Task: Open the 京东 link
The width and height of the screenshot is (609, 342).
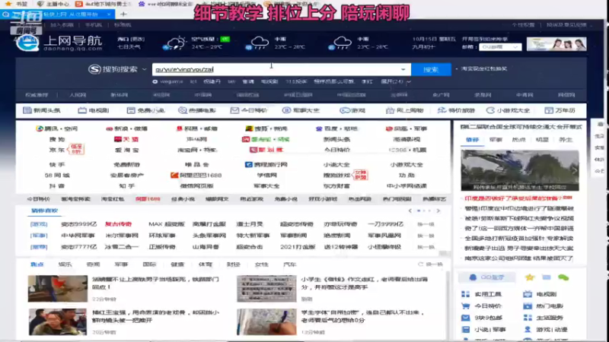Action: (57, 150)
